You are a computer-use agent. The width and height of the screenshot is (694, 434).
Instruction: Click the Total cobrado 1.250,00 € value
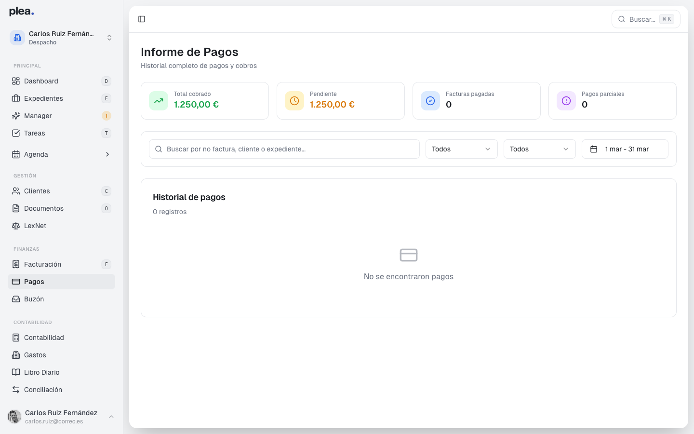(196, 105)
